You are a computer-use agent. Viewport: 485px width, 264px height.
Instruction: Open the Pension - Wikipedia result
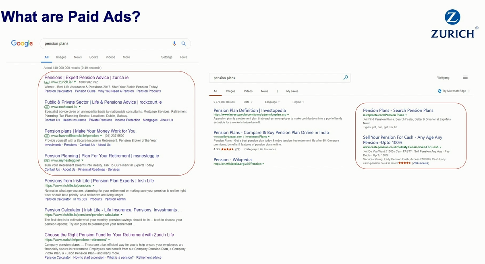coord(232,160)
